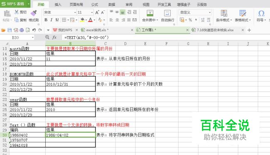Center text horizontally
This screenshot has height=155, width=270.
coord(117,20)
